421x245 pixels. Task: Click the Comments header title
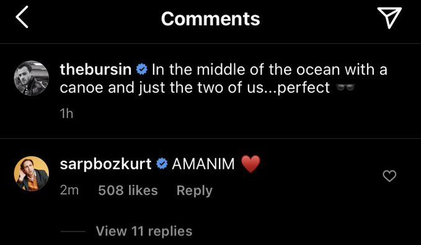click(211, 19)
